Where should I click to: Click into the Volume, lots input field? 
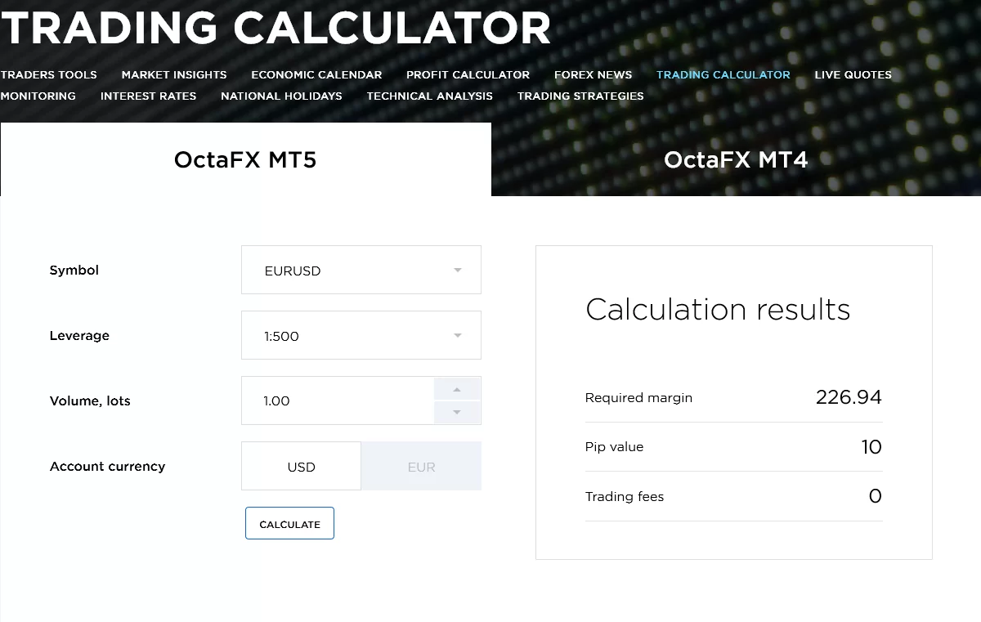(338, 400)
